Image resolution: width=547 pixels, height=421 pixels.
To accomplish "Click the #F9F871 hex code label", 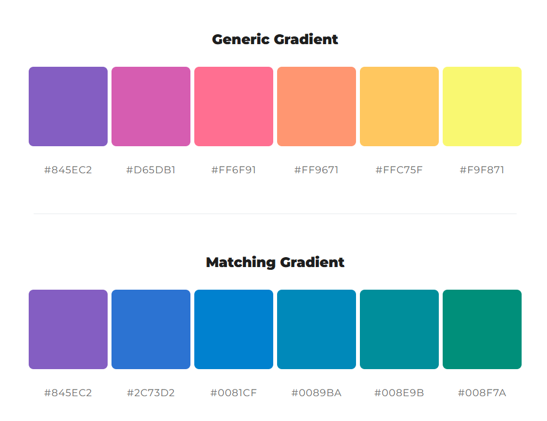I will (482, 170).
